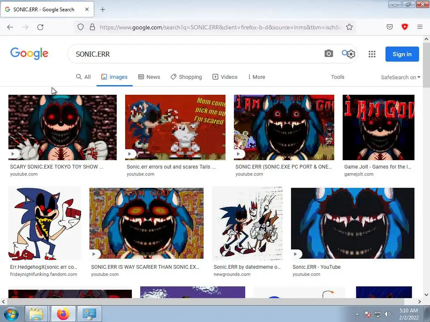
Task: Search by image using the camera icon
Action: [x=328, y=54]
